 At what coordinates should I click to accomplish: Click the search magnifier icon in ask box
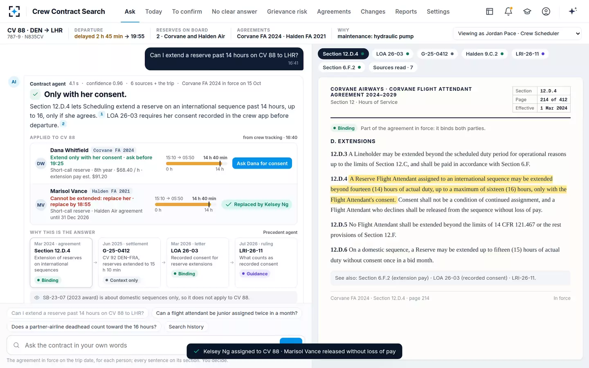(x=16, y=346)
